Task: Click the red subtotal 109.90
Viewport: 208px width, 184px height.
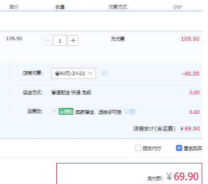Action: 190,39
